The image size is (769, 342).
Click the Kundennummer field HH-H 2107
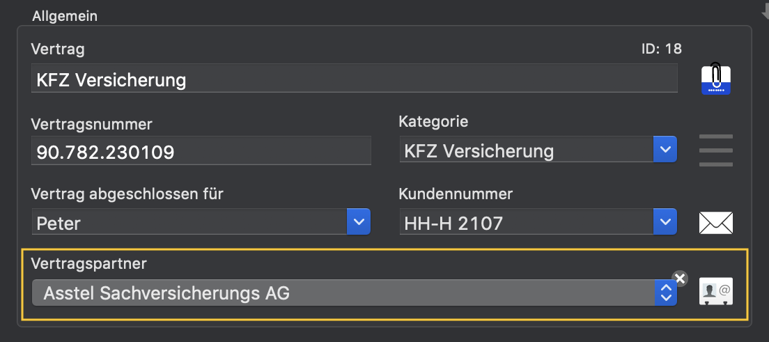527,221
